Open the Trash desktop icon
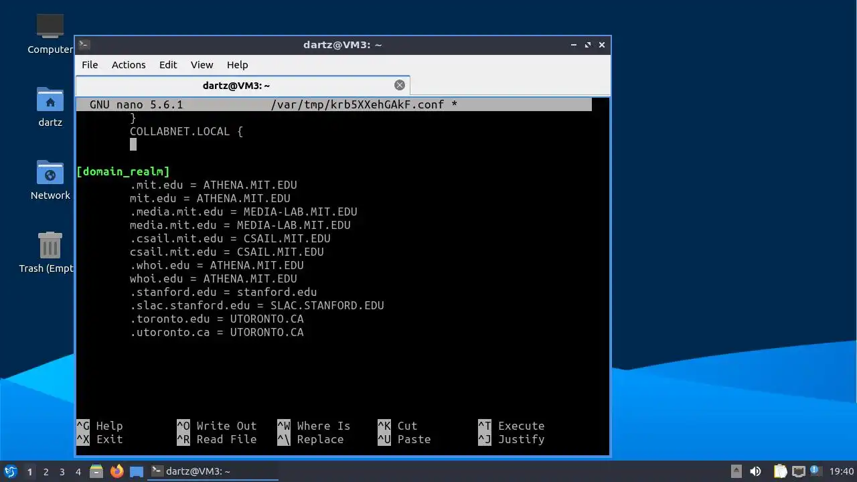Screen dimensions: 857x482 pyautogui.click(x=50, y=246)
